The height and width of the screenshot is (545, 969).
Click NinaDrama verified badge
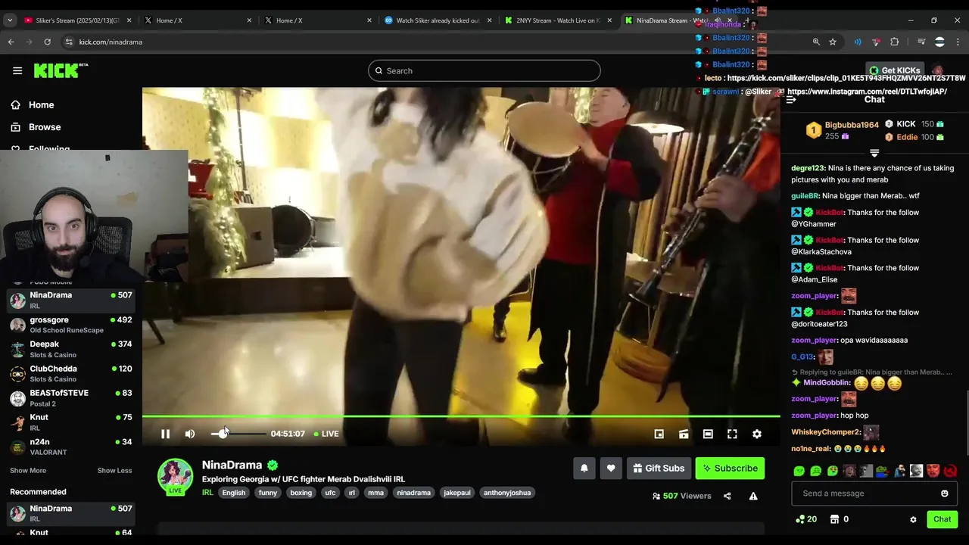273,466
